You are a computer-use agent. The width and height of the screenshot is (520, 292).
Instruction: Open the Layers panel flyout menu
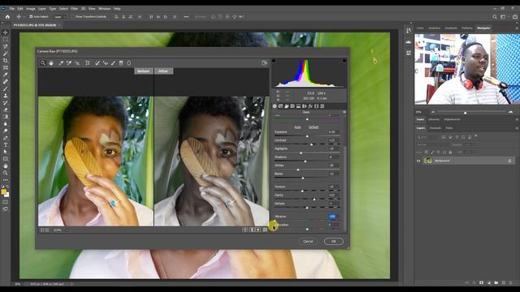pos(517,128)
